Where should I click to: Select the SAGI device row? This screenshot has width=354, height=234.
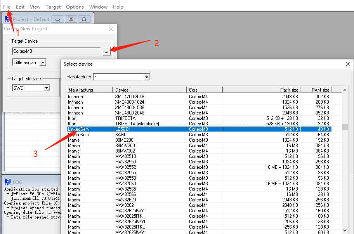(200, 135)
